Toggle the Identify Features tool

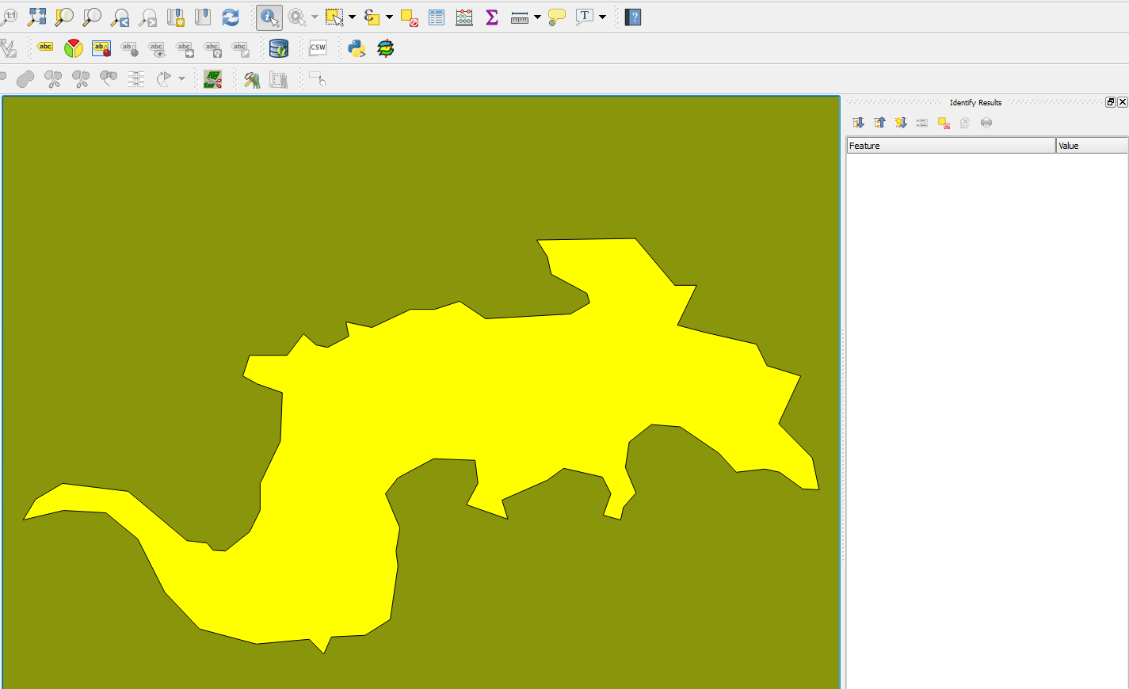click(269, 17)
